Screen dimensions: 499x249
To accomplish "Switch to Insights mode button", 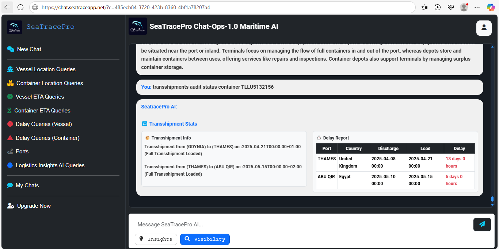I will coord(156,239).
